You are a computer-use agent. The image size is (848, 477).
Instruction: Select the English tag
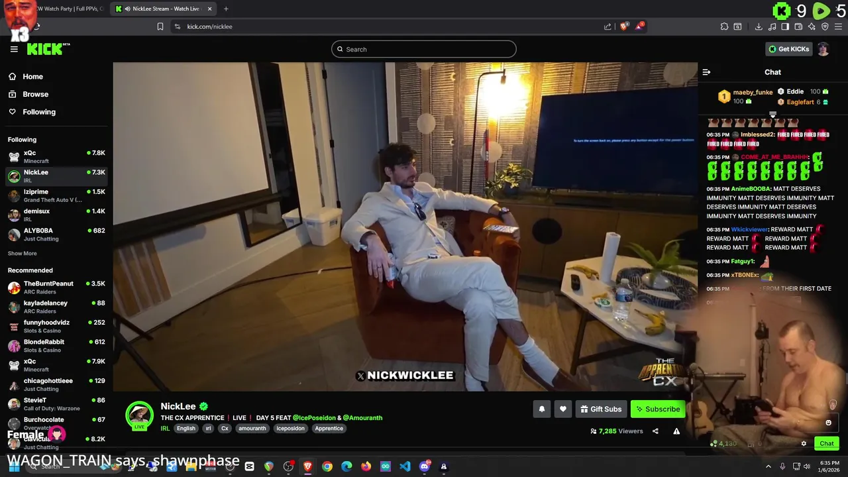pyautogui.click(x=186, y=429)
